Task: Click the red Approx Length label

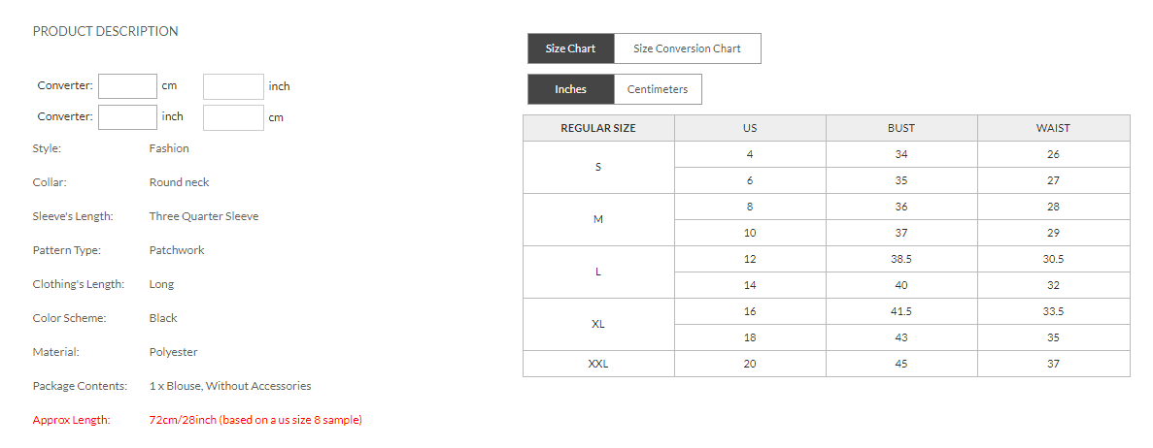Action: click(x=72, y=420)
